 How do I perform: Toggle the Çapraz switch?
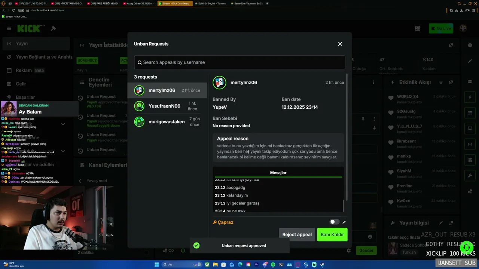334,222
